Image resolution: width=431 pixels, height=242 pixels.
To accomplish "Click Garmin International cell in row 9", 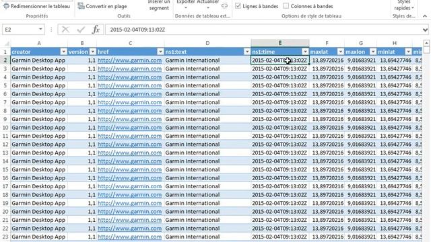I will tap(207, 119).
